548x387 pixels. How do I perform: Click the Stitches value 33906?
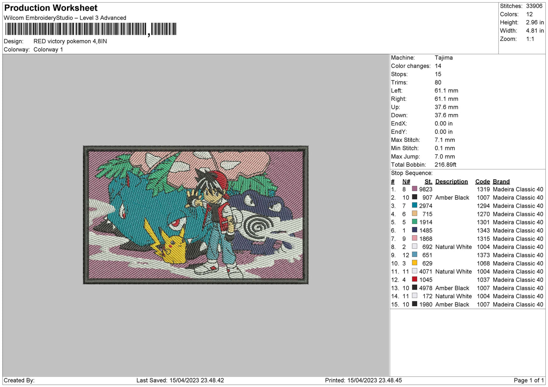[x=534, y=6]
